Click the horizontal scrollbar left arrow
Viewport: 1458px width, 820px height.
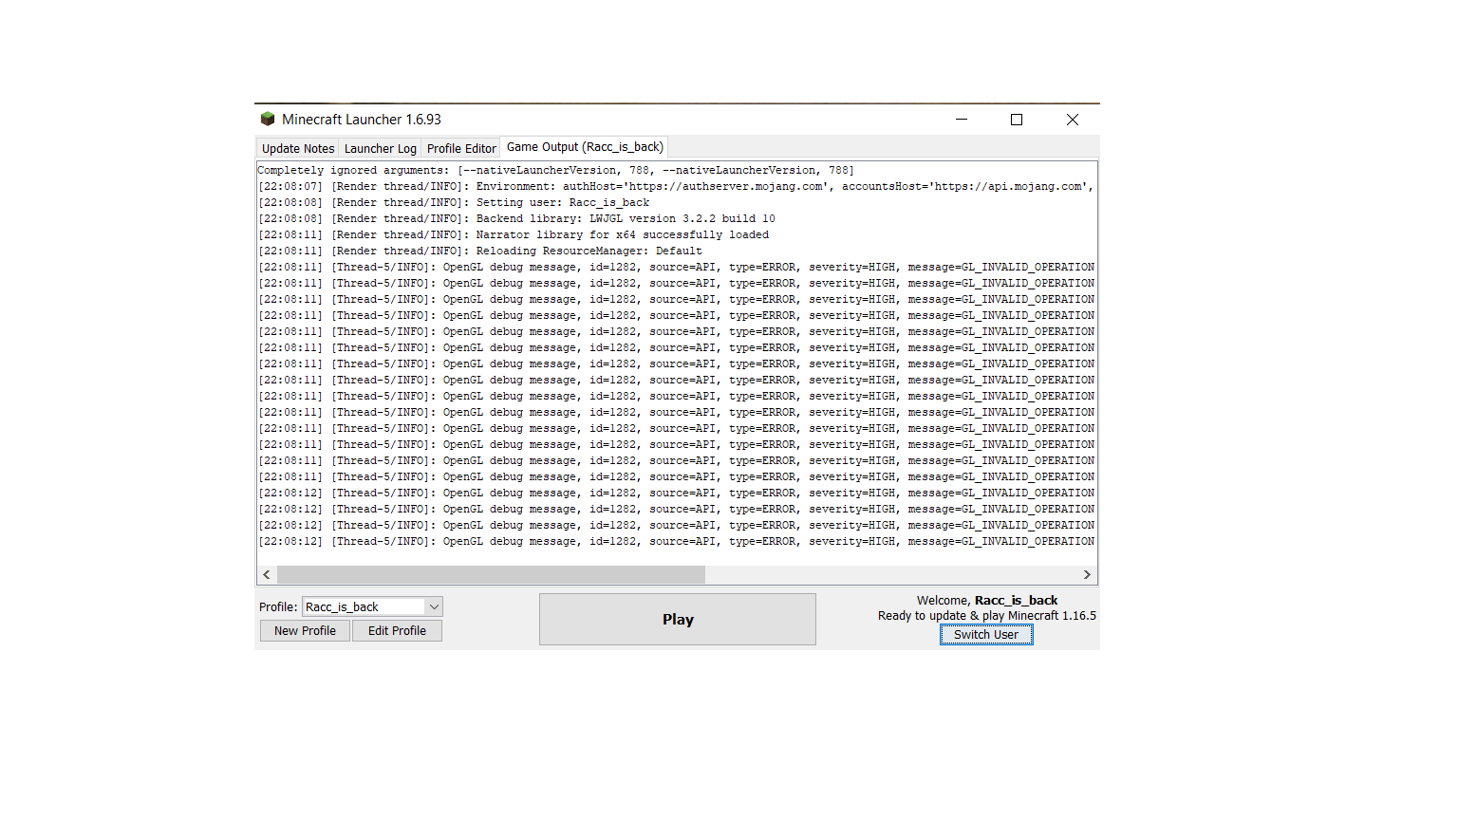tap(267, 574)
